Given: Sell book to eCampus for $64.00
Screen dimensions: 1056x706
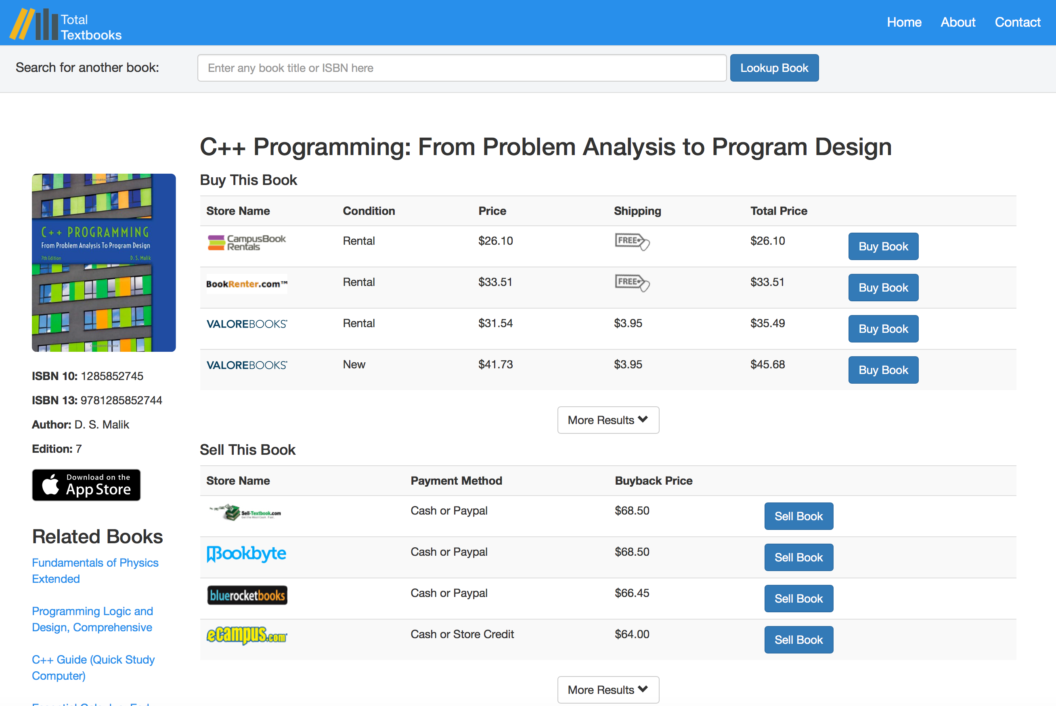Looking at the screenshot, I should click(798, 639).
